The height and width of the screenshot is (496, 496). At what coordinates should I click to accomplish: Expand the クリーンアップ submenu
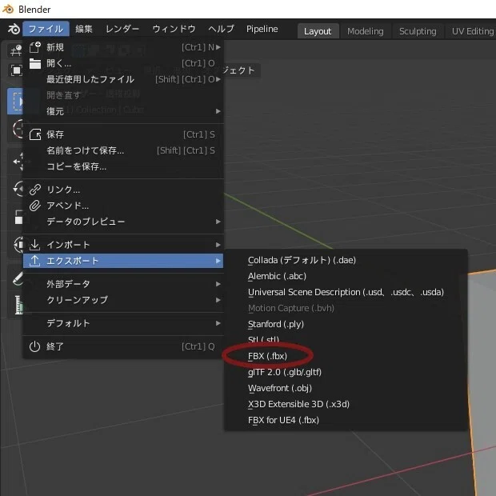pyautogui.click(x=123, y=300)
